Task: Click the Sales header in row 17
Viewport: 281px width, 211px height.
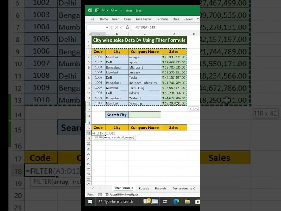Action: coord(174,127)
